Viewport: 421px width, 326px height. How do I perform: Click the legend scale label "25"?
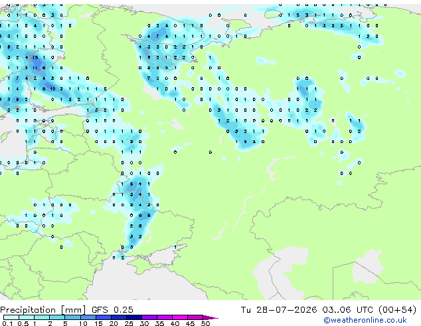tap(129, 323)
